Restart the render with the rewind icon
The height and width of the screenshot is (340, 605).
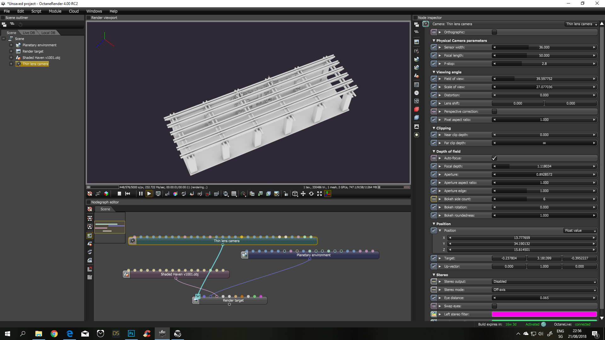pyautogui.click(x=128, y=194)
